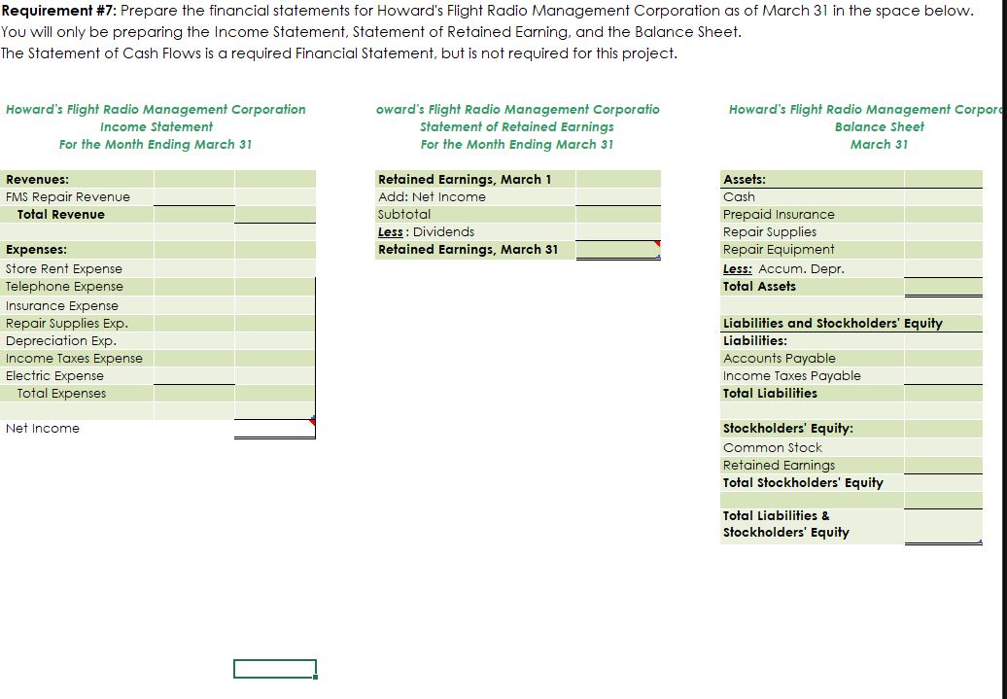
Task: Select the Retained Earnings, March 1 value cell
Action: [619, 179]
